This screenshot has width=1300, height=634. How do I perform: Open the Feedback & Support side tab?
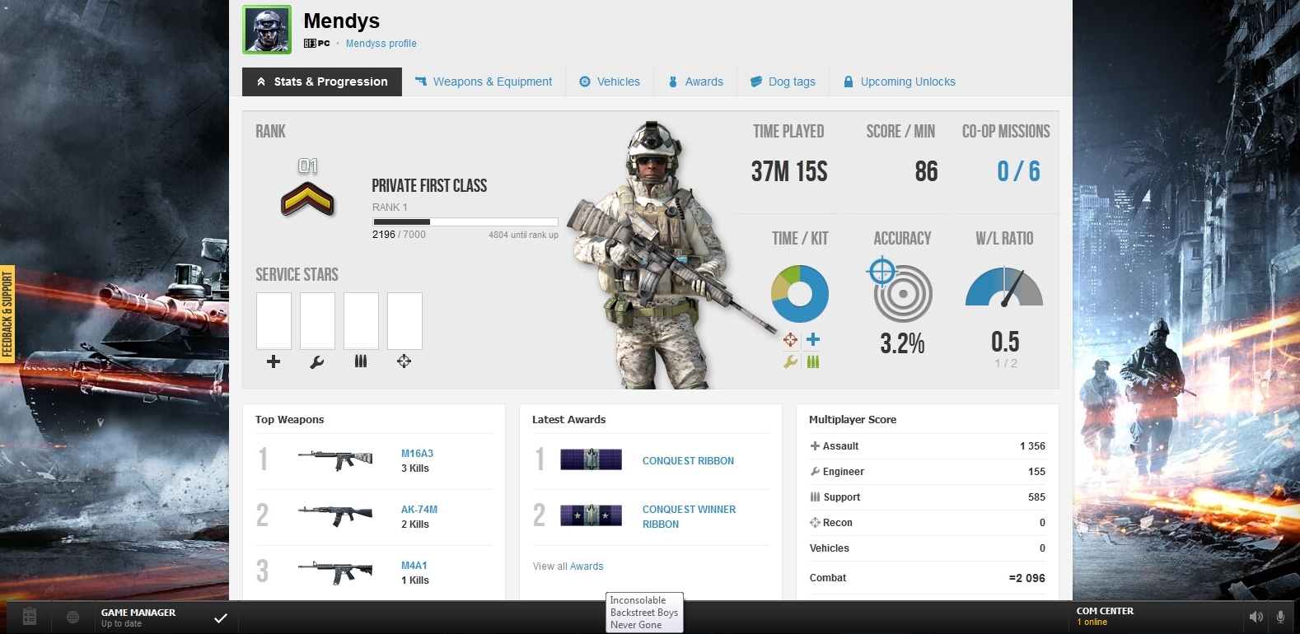click(x=7, y=315)
